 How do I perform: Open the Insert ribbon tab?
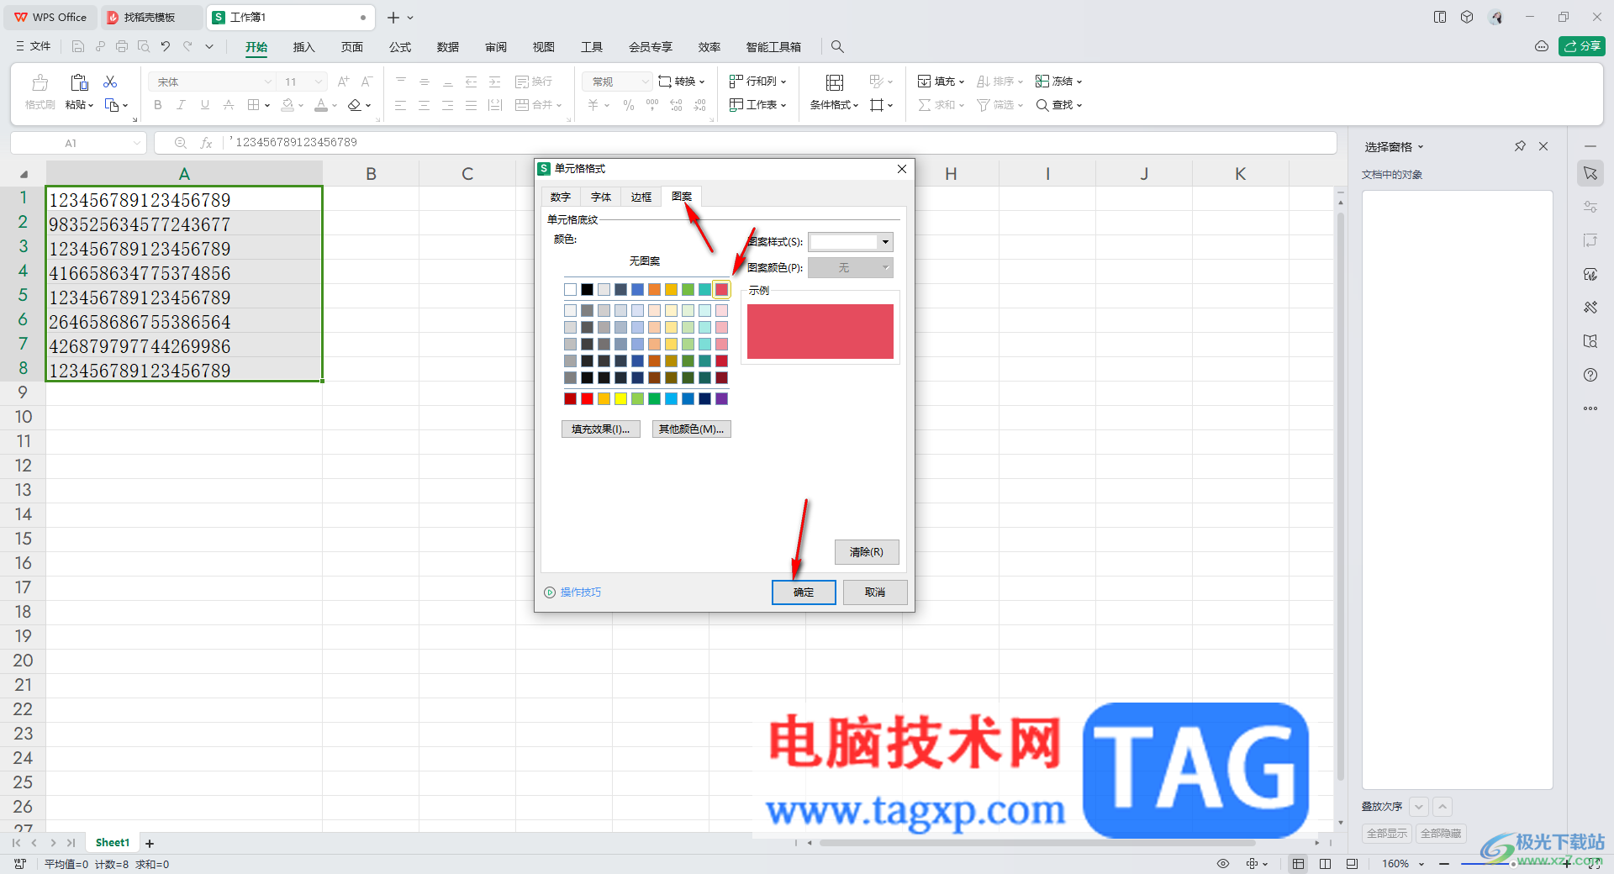click(303, 46)
